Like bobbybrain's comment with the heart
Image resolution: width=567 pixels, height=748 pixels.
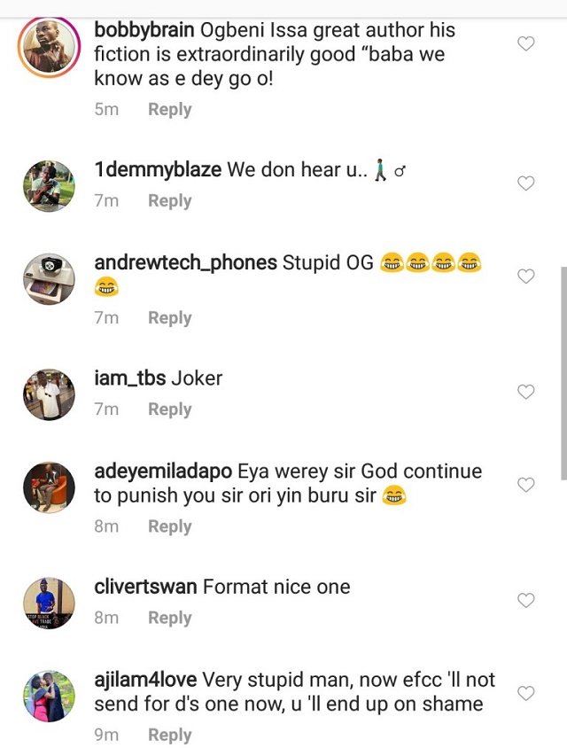click(525, 43)
